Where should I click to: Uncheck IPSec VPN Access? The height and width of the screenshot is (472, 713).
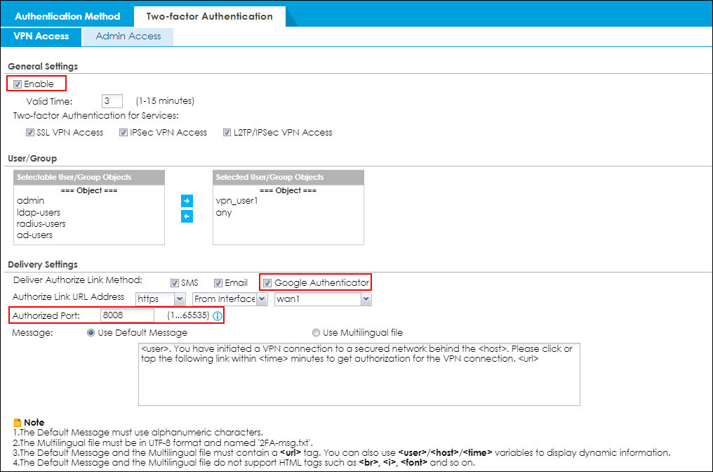124,133
